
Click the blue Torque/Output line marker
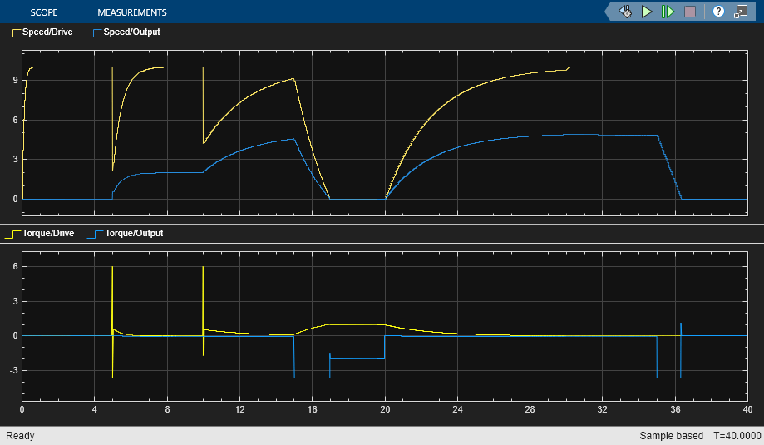tap(95, 235)
